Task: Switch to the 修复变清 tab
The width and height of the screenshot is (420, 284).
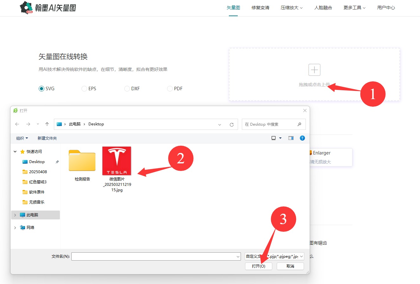Action: point(260,8)
